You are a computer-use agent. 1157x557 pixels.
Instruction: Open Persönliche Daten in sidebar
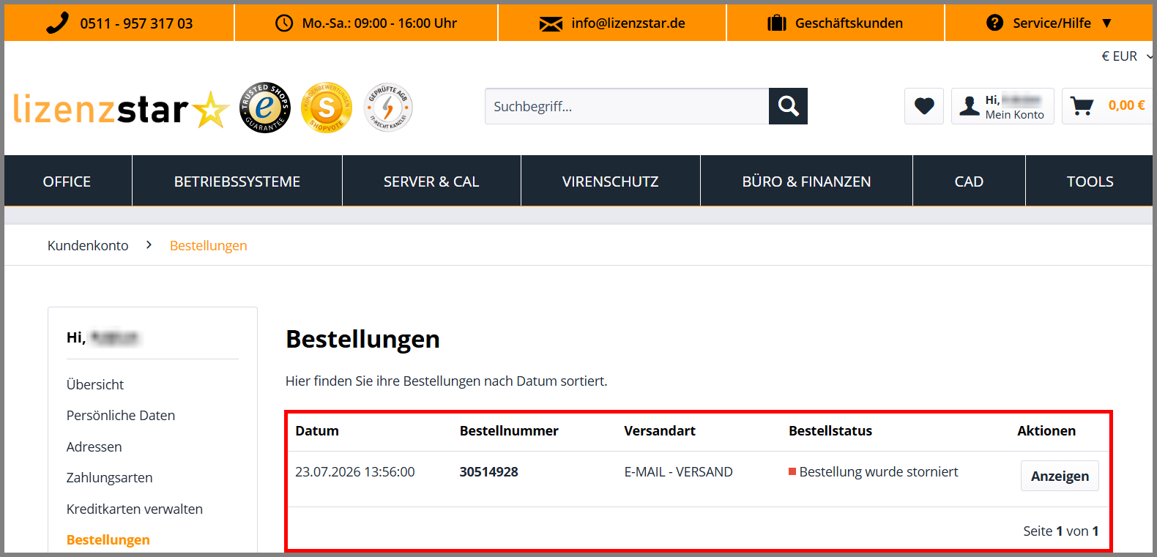click(x=121, y=415)
